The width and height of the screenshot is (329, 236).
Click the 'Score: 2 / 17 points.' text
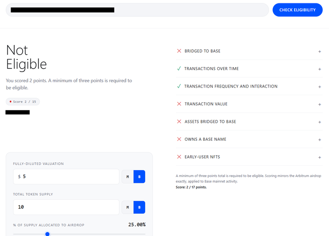191,187
